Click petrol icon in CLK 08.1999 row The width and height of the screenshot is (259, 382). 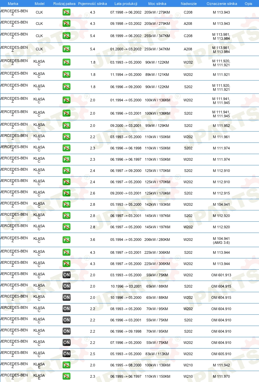point(66,35)
